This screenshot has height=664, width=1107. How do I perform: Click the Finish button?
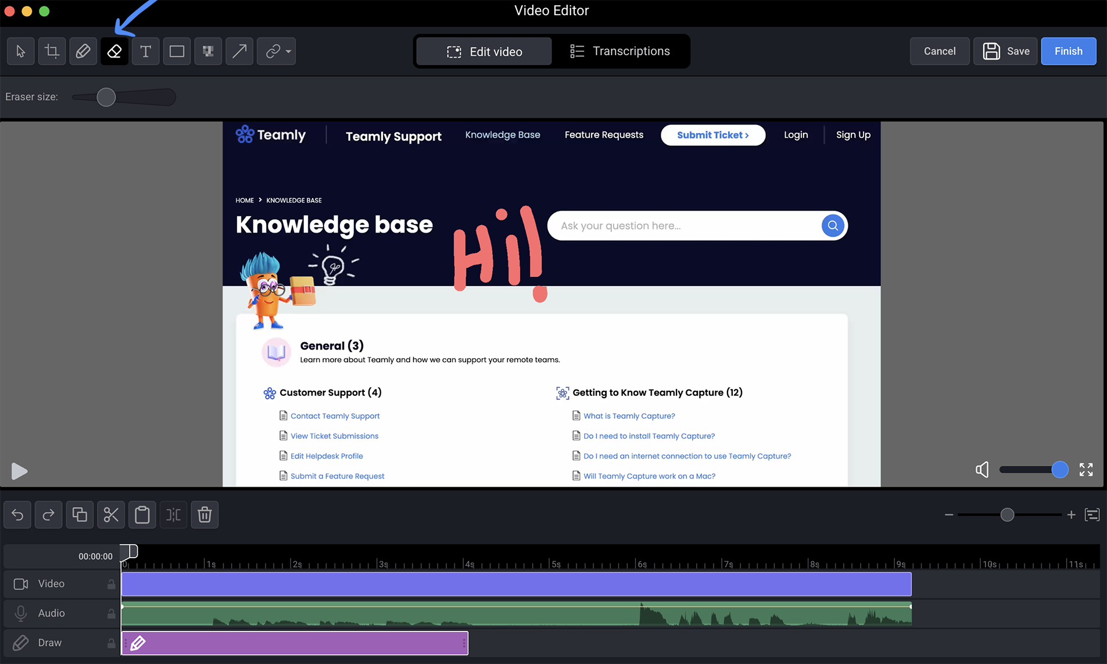point(1069,51)
